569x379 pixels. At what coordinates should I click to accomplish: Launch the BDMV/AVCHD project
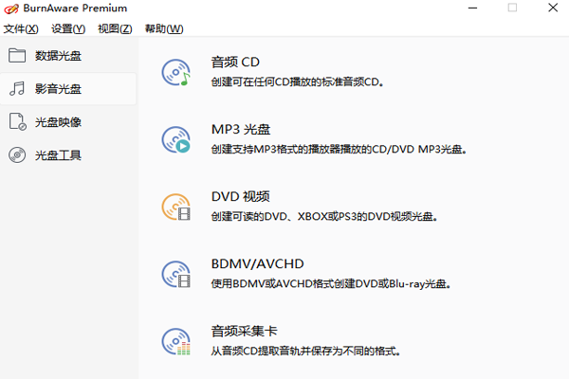click(x=257, y=263)
